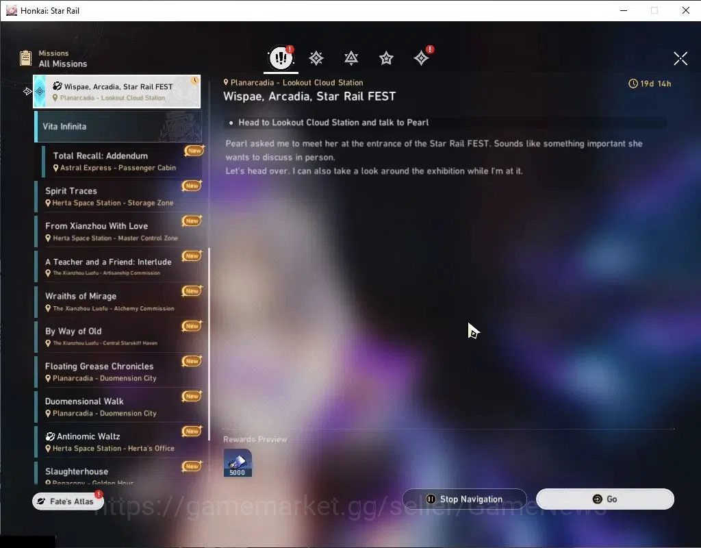Click location pin for Xianzhou Luofu - Alchemy Commission
The height and width of the screenshot is (548, 701).
pos(48,308)
